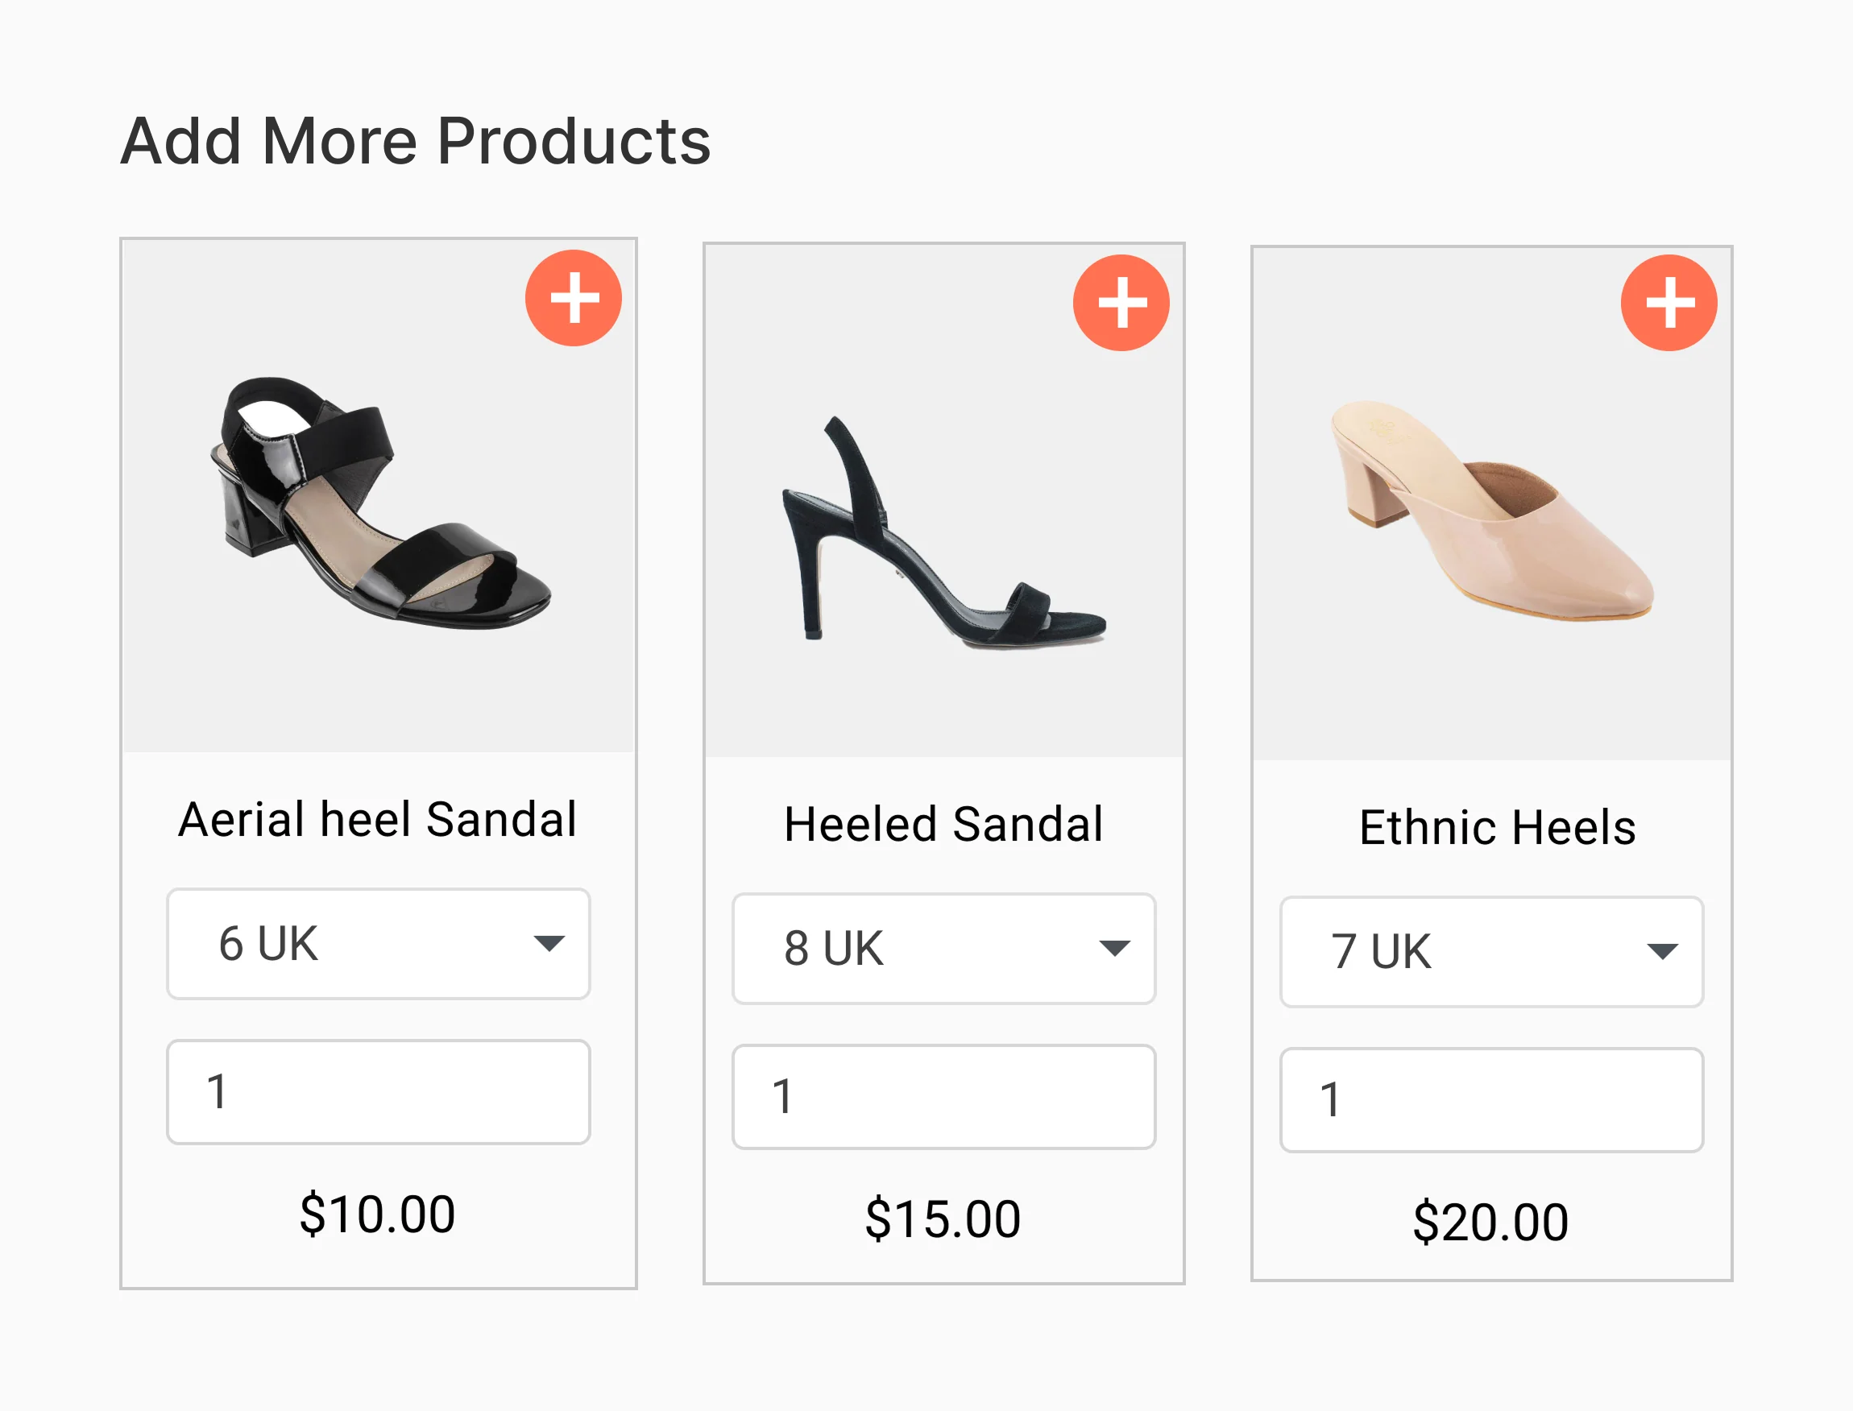Viewport: 1853px width, 1411px height.
Task: Click the $15.00 price label
Action: [943, 1219]
